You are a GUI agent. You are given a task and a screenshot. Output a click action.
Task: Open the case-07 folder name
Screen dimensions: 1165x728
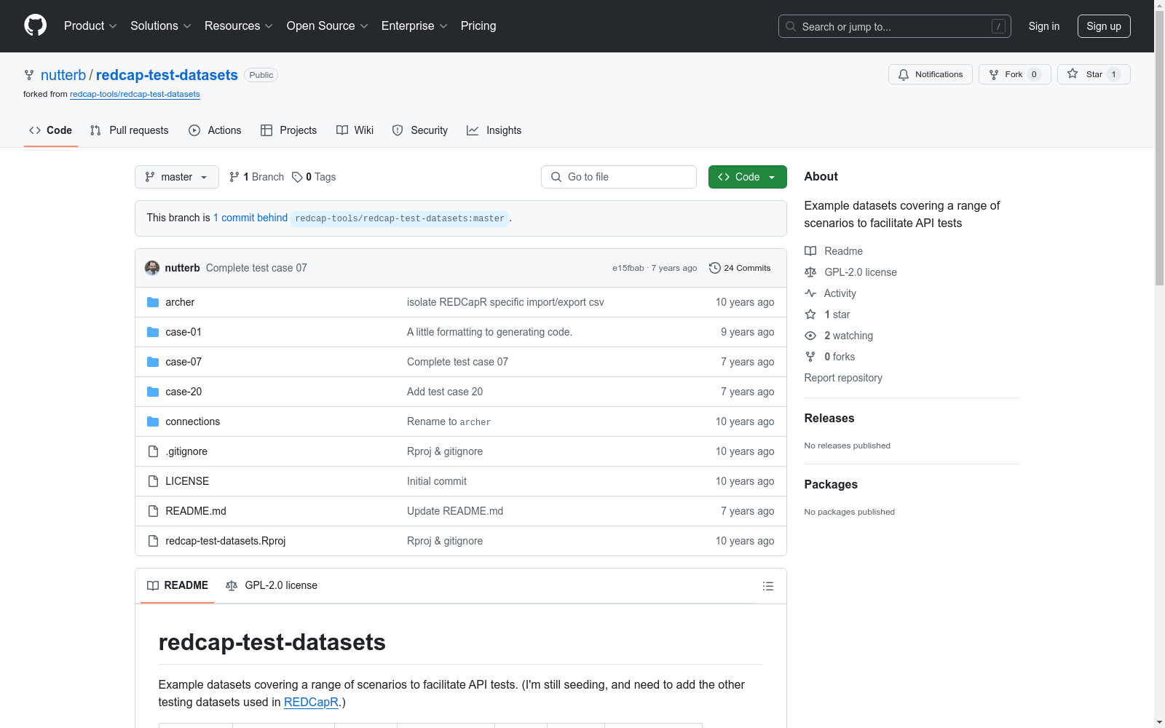tap(183, 362)
